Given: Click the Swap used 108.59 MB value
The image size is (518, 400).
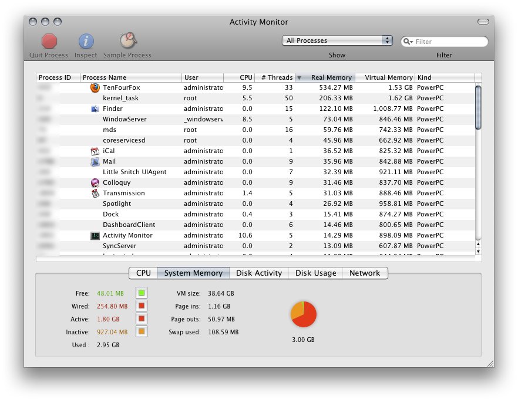Looking at the screenshot, I should 223,333.
